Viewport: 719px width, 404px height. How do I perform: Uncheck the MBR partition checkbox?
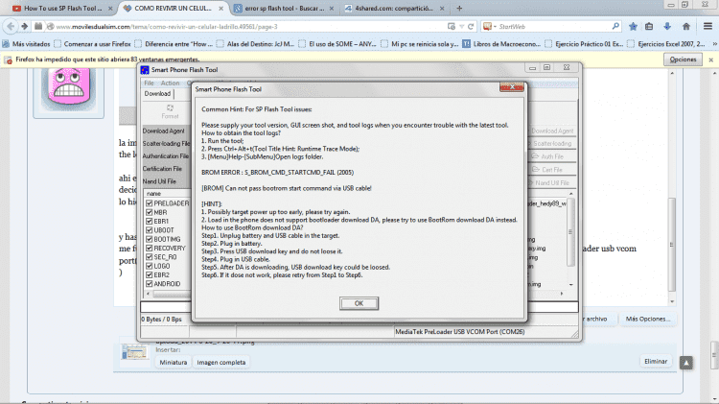149,212
